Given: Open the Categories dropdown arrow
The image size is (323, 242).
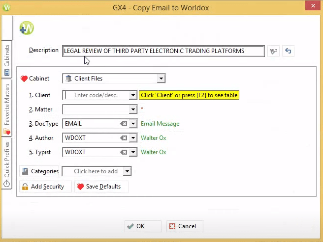Looking at the screenshot, I should (128, 171).
